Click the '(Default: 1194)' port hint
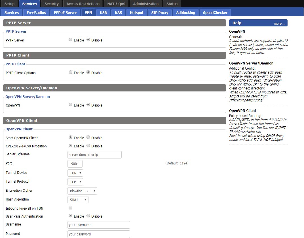The height and width of the screenshot is (238, 304). tap(177, 163)
